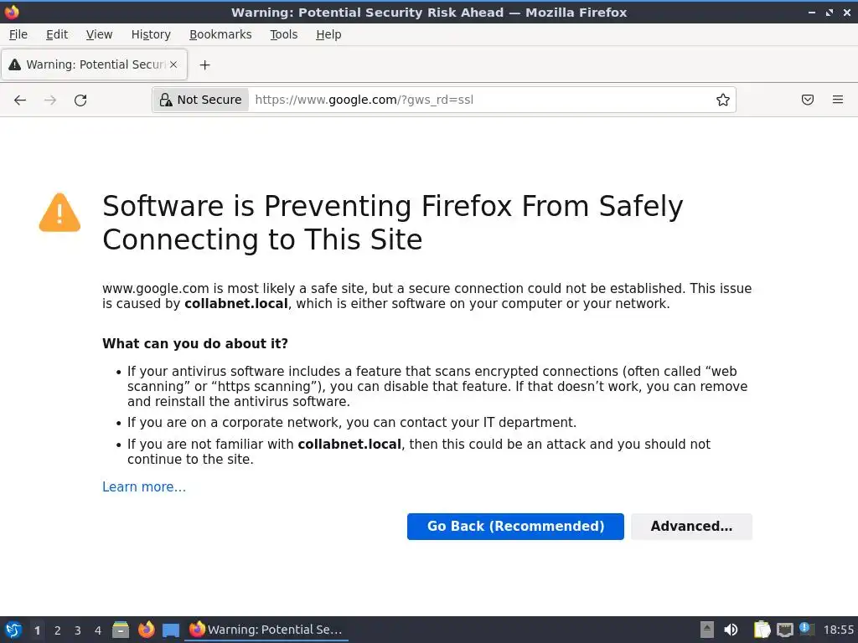Follow the Learn more... link

tap(144, 486)
